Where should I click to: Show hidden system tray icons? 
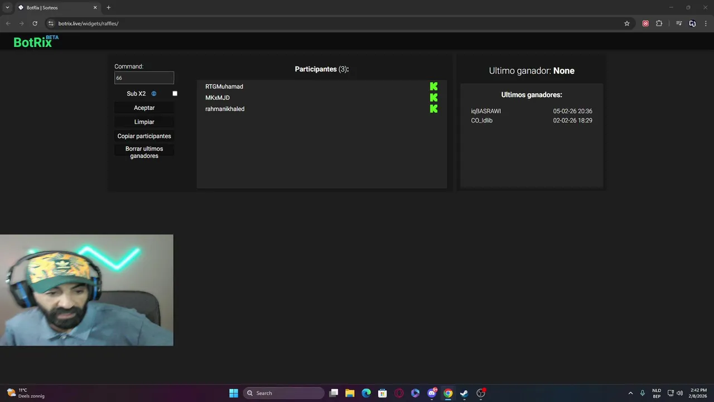coord(631,393)
